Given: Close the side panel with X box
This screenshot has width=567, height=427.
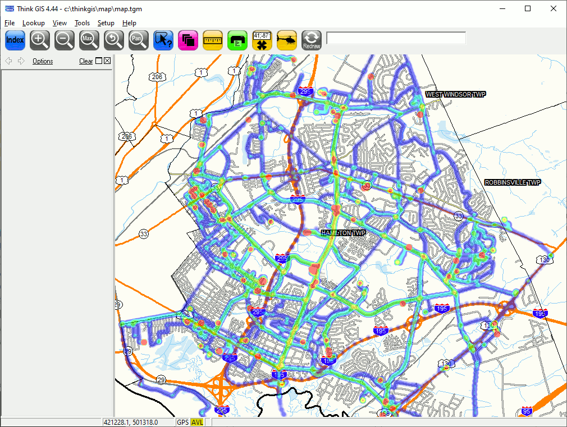Looking at the screenshot, I should pyautogui.click(x=107, y=61).
